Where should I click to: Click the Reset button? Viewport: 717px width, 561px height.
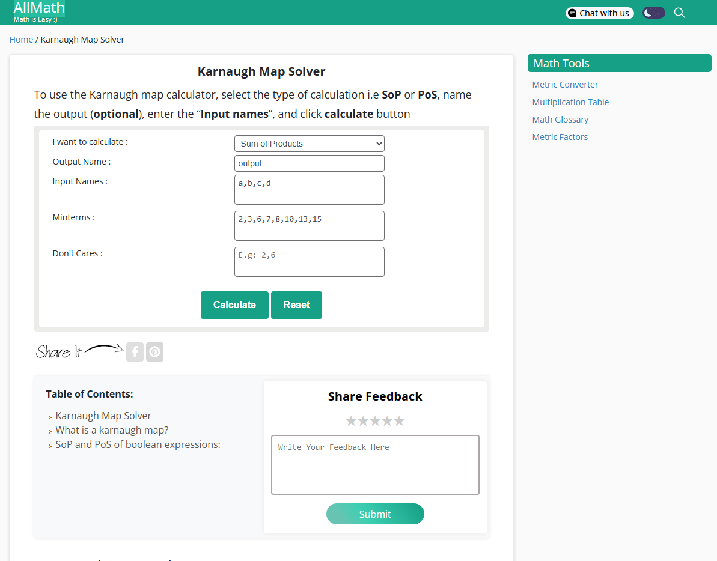296,305
